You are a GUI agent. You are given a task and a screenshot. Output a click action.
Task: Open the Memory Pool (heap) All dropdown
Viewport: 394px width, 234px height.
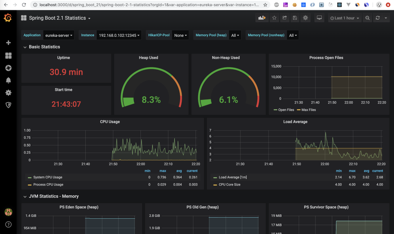click(x=235, y=35)
